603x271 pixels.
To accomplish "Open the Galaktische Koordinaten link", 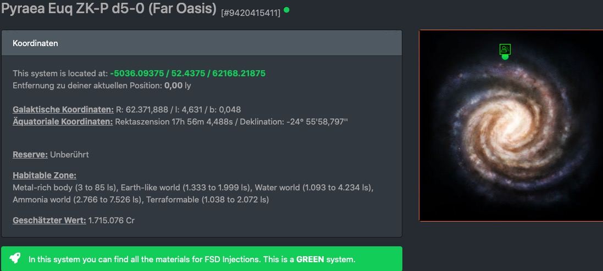I will pyautogui.click(x=63, y=110).
